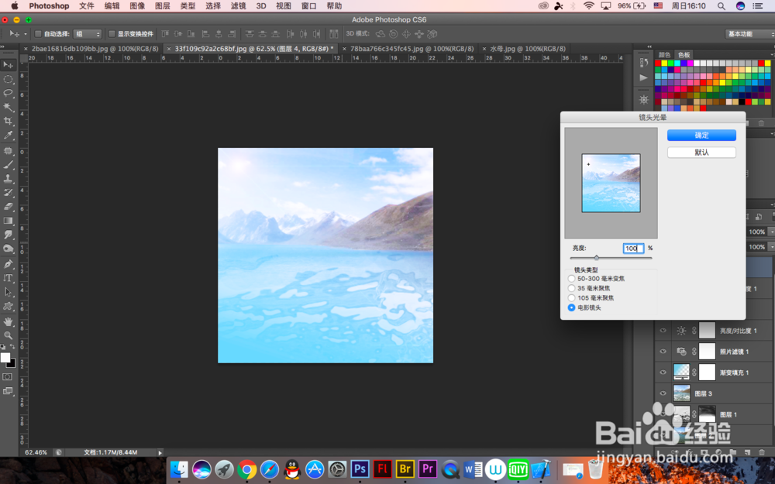The image size is (775, 484).
Task: Select the Move tool in toolbox
Action: click(x=8, y=65)
